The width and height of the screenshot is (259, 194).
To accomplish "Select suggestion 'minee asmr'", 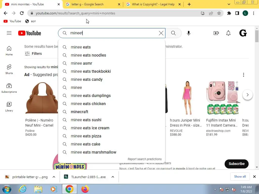I will (112, 63).
